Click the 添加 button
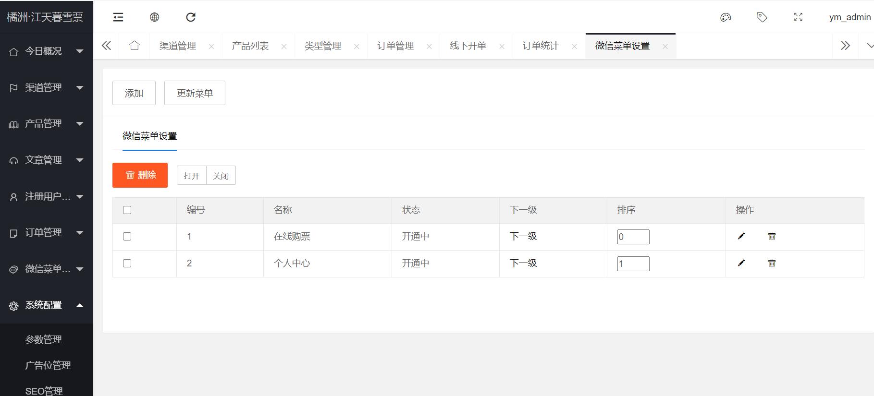The height and width of the screenshot is (396, 874). click(134, 93)
